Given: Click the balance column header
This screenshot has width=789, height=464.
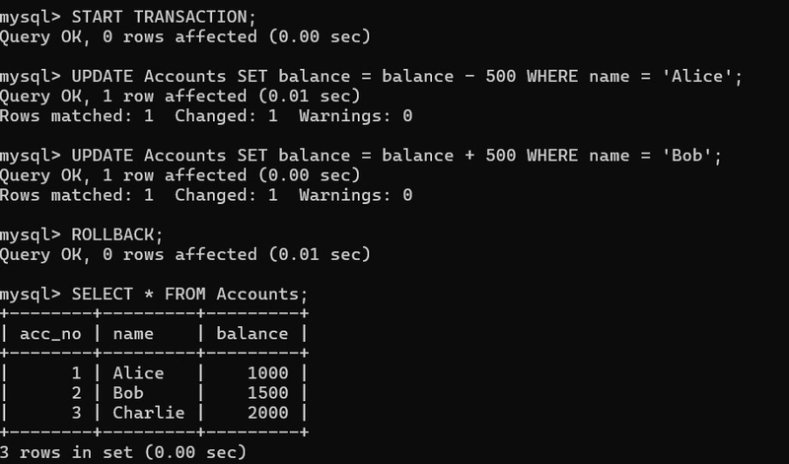Looking at the screenshot, I should (x=251, y=333).
